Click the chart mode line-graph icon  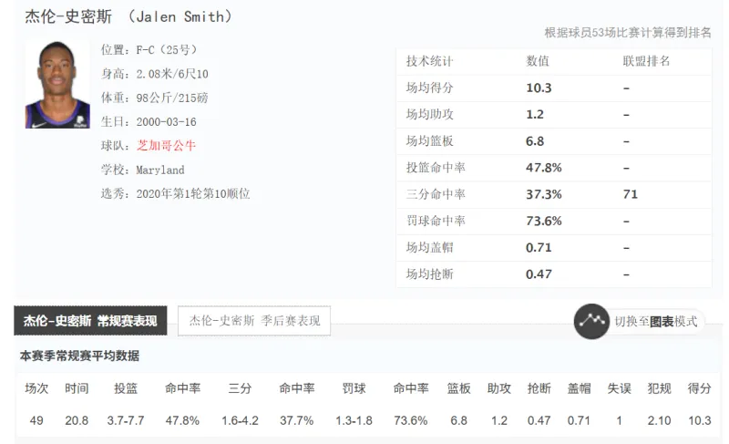[x=591, y=321]
